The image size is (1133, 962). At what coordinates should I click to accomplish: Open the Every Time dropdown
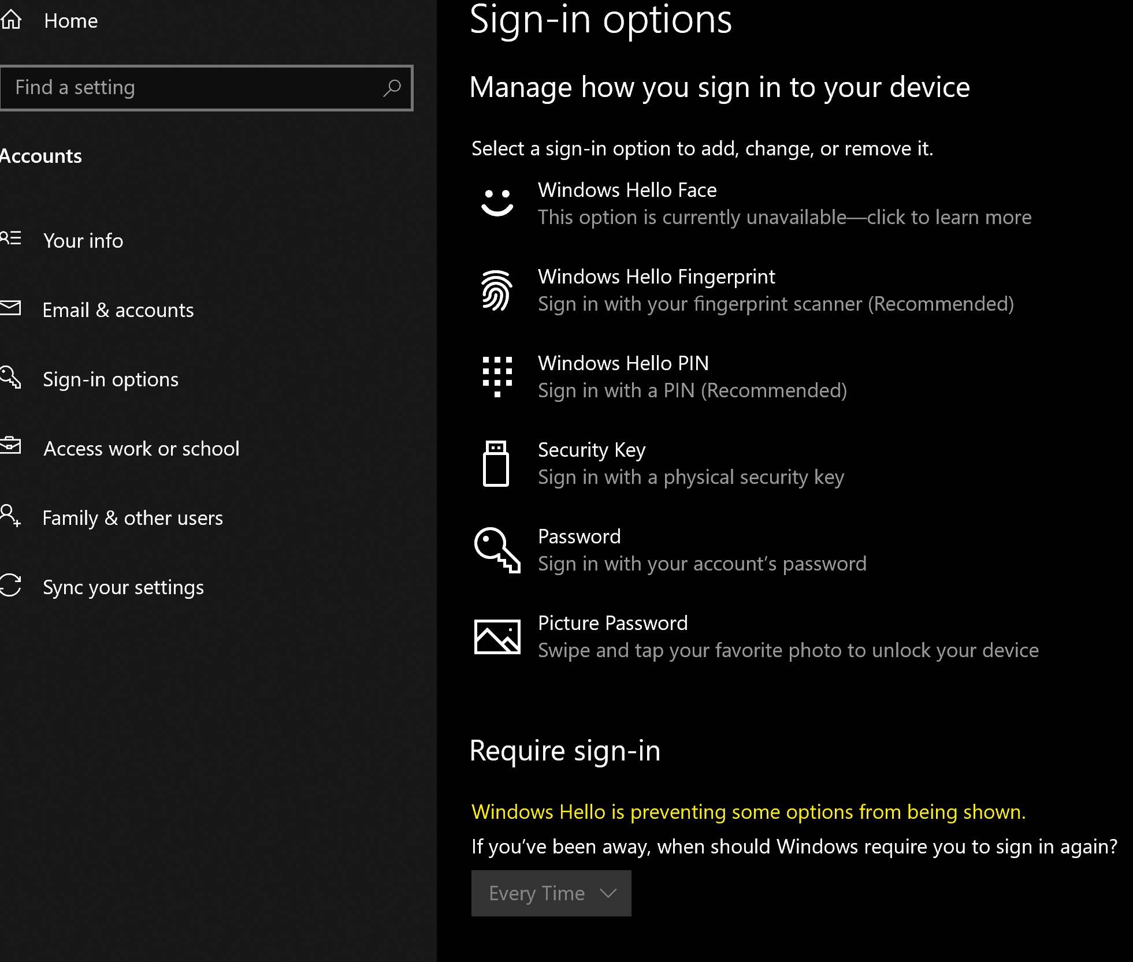551,893
